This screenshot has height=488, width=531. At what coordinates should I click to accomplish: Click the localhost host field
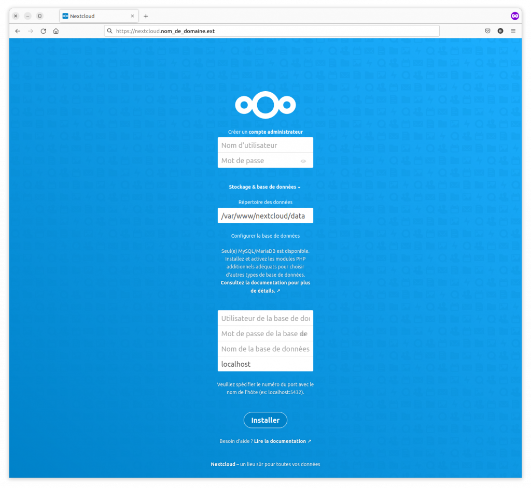265,364
